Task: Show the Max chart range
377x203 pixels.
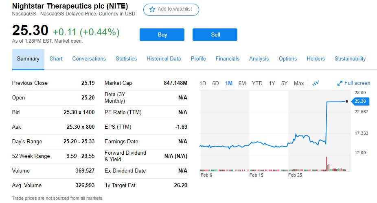Action: point(299,83)
